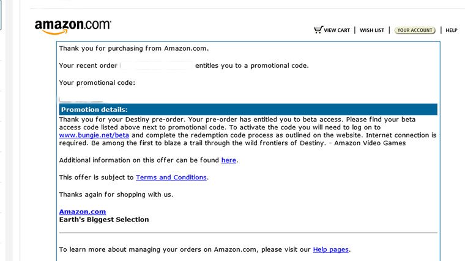Image resolution: width=465 pixels, height=261 pixels.
Task: Click the bold Amazon.com signature link
Action: pyautogui.click(x=82, y=212)
